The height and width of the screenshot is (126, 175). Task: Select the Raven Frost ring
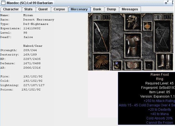117,65
